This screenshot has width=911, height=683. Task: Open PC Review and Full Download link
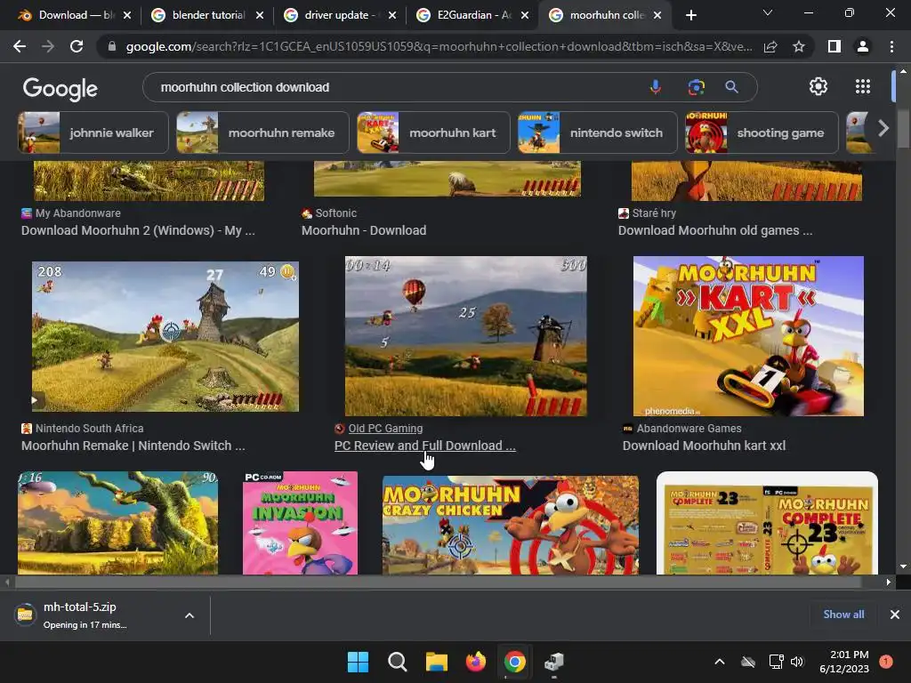pyautogui.click(x=424, y=446)
